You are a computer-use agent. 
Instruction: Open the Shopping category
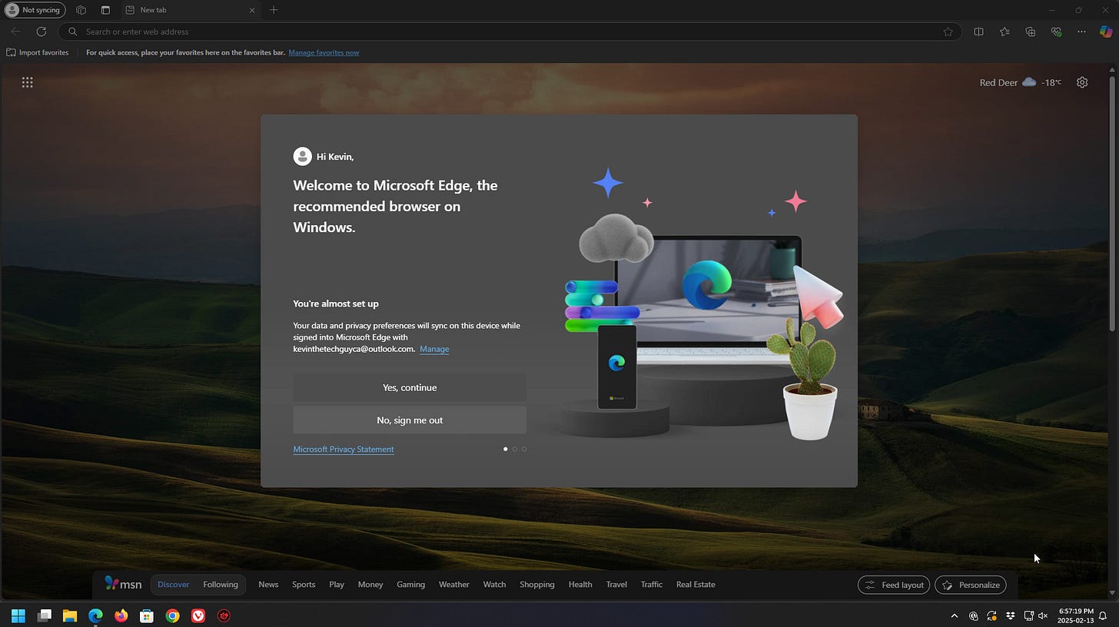[x=537, y=584]
